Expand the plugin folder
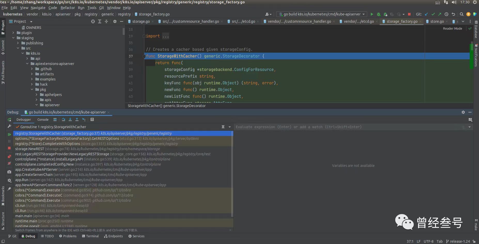 13,33
